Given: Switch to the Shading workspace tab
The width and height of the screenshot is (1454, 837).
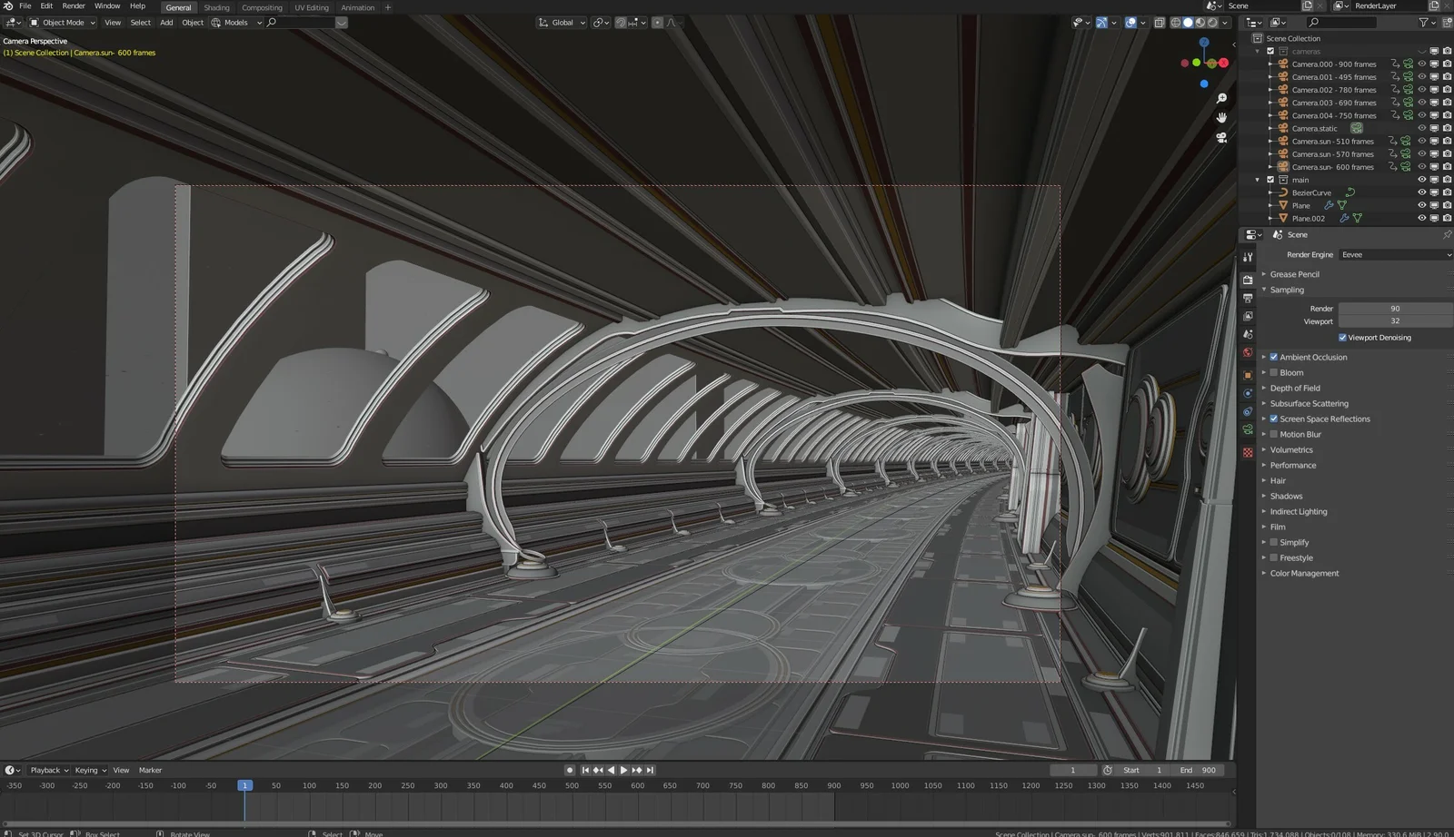Looking at the screenshot, I should click(x=216, y=7).
